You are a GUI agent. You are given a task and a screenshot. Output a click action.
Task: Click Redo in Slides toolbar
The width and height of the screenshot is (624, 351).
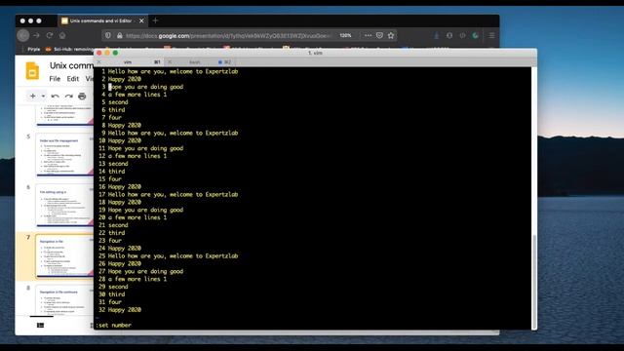(68, 96)
